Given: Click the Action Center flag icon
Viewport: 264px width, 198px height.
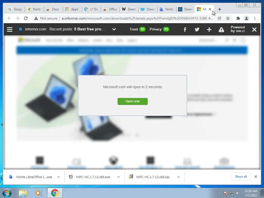Looking at the screenshot, I should 225,193.
